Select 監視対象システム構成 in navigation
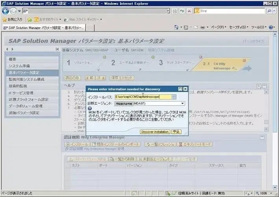This screenshot has height=197, width=279. coord(32,79)
